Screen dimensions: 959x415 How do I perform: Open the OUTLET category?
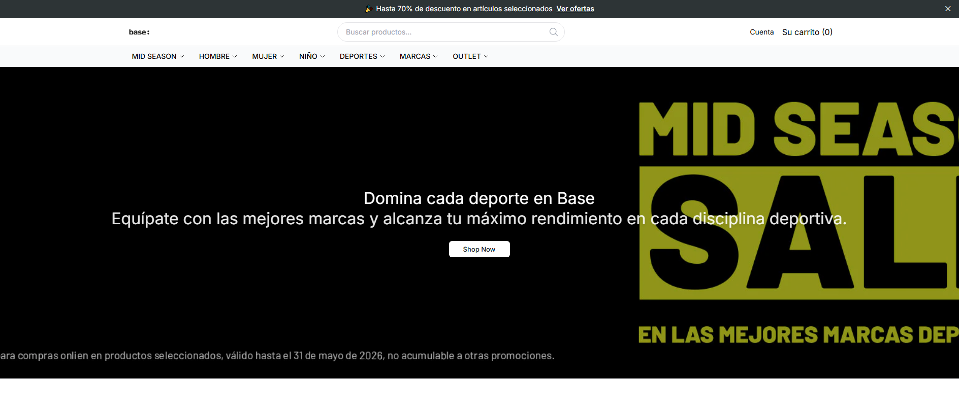coord(467,56)
